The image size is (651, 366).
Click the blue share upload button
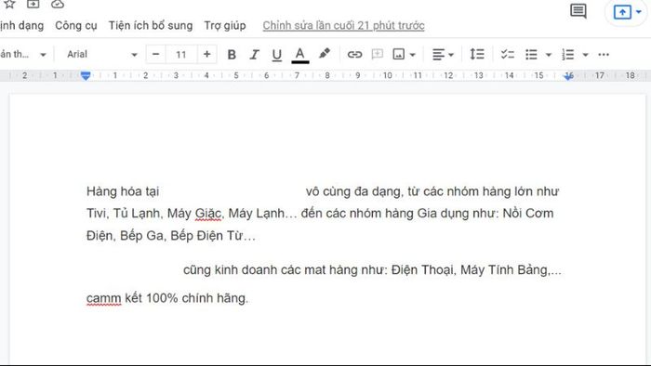tap(622, 12)
